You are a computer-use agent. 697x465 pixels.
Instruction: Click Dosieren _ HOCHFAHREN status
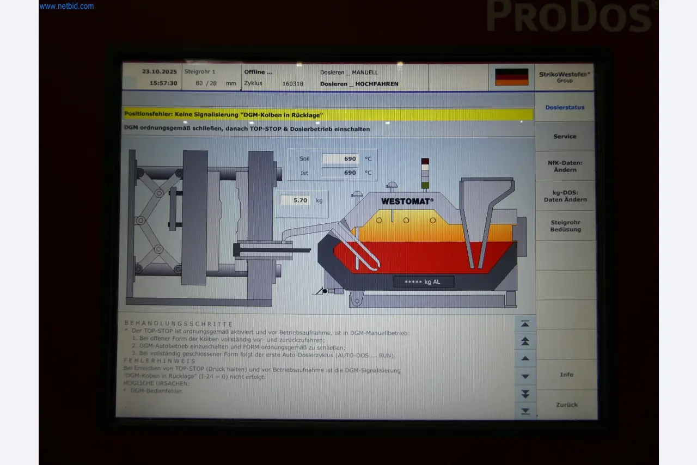point(359,84)
